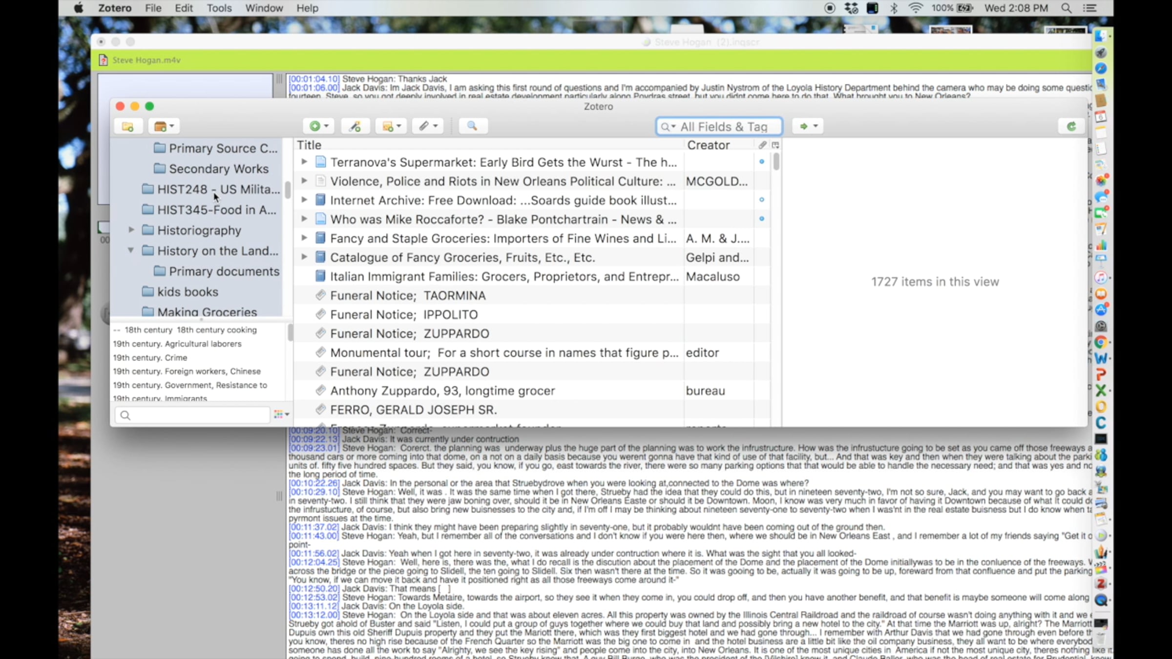This screenshot has height=659, width=1172.
Task: Open the New Note dropdown
Action: 391,126
